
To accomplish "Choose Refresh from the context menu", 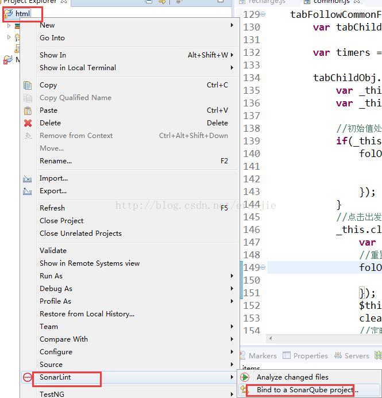I will (52, 208).
